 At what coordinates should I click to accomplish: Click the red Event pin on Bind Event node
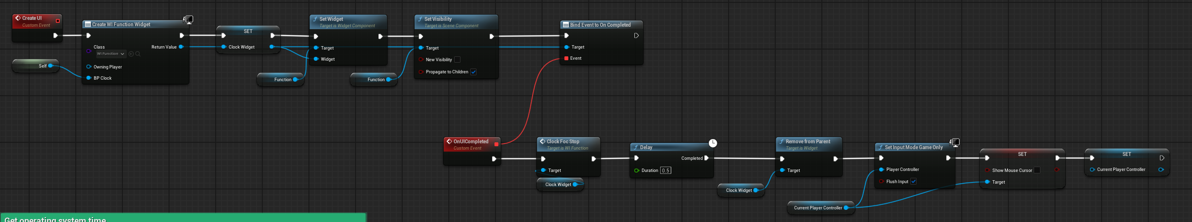coord(566,58)
